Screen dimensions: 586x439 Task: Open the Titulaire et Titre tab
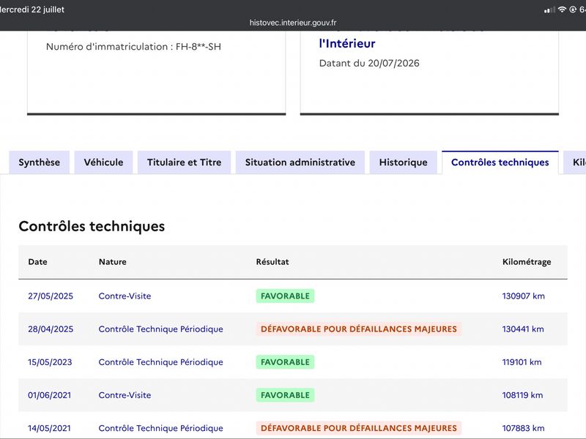pos(185,162)
